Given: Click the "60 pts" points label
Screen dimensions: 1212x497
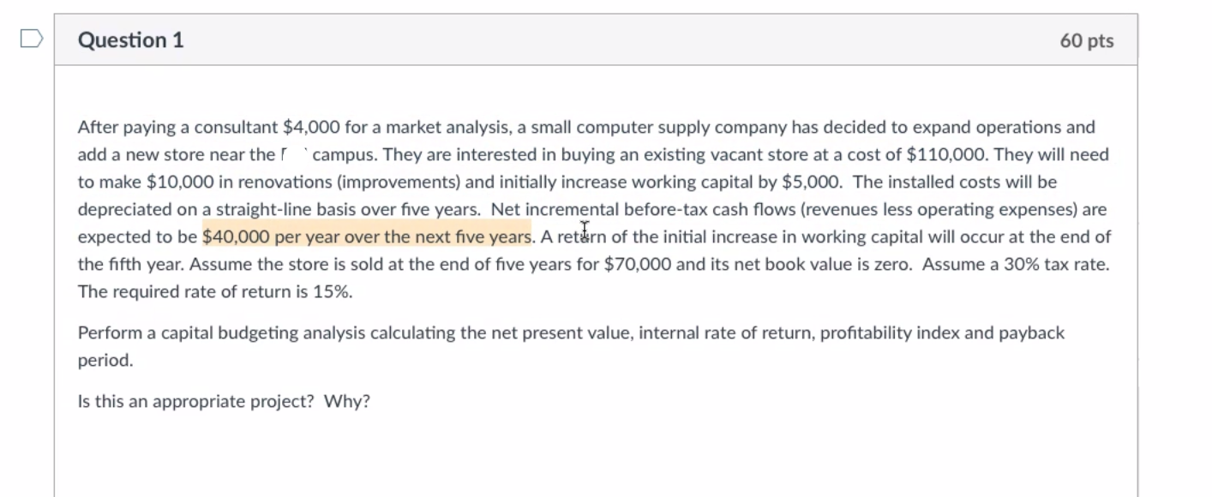Looking at the screenshot, I should click(1087, 40).
